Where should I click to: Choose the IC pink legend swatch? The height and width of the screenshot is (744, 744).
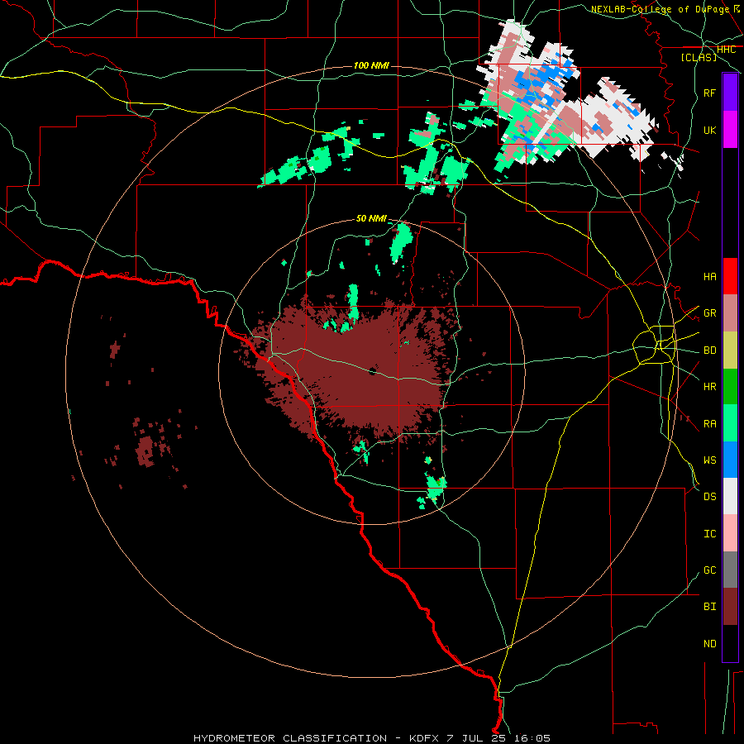730,533
